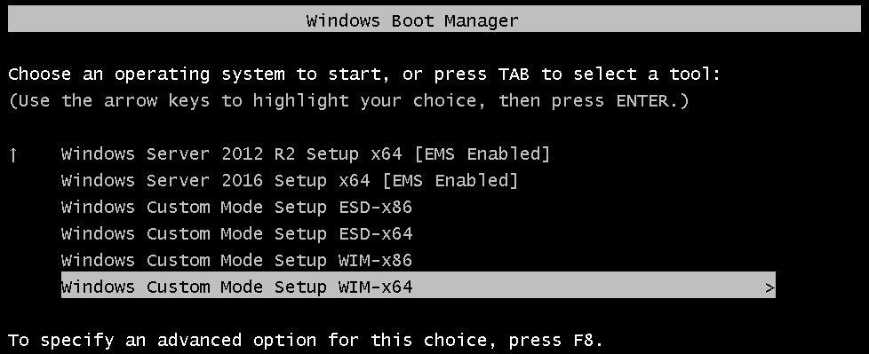Pick Windows Custom Mode Setup WIM-x86
The image size is (869, 354).
[236, 261]
